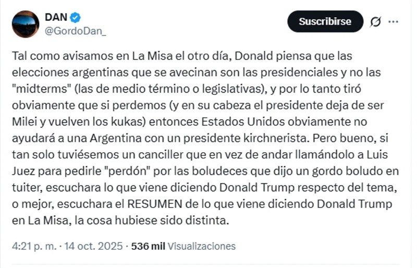Click the 4:21 p. m. timestamp
Screen dimensions: 417x268
click(30, 246)
